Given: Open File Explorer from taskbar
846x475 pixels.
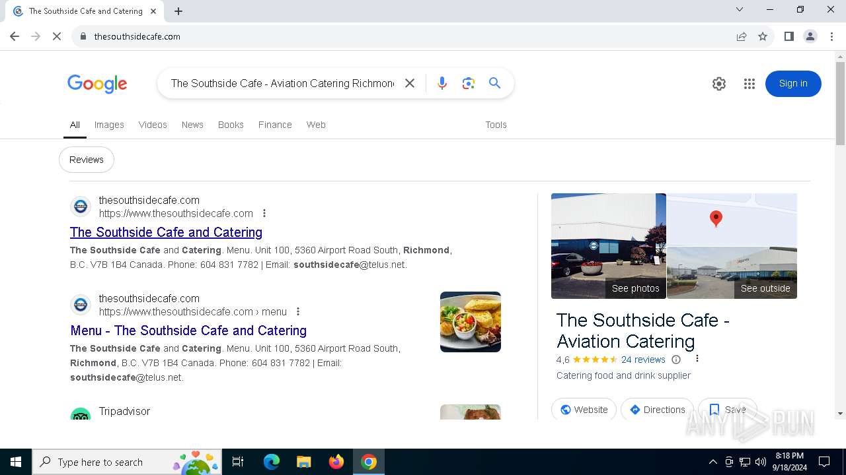Looking at the screenshot, I should (304, 462).
